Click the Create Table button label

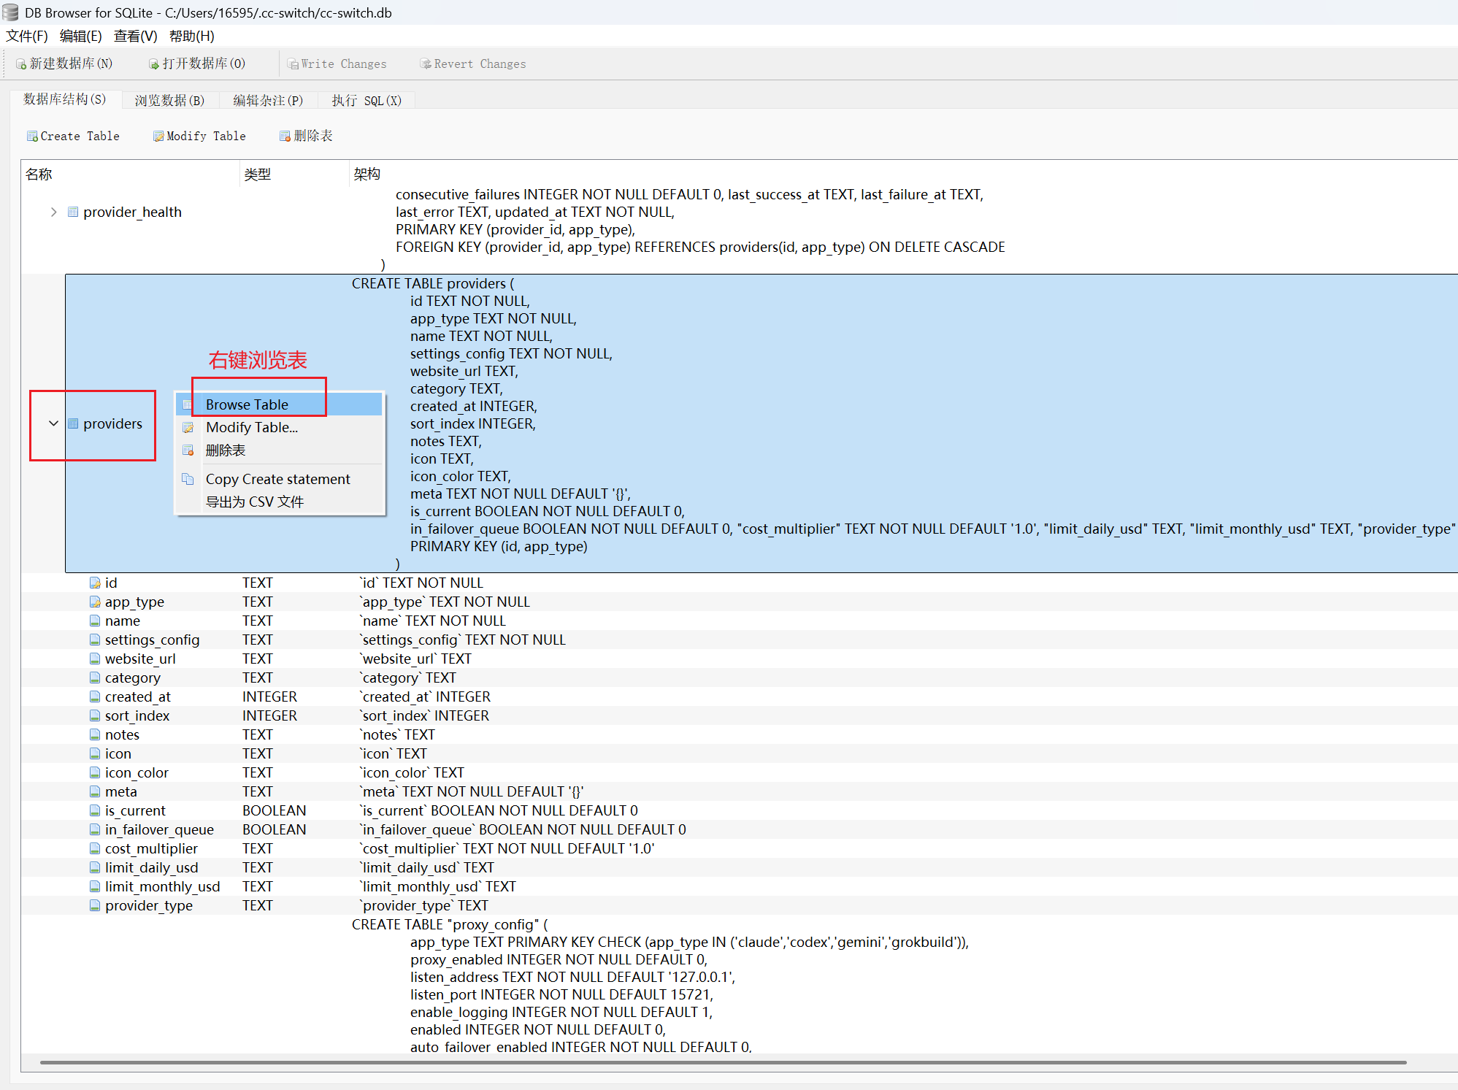80,137
